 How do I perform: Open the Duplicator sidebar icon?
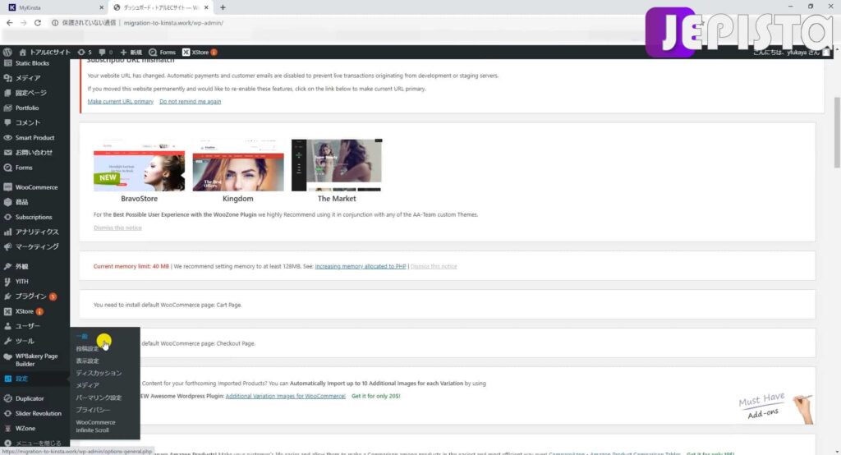(7, 398)
